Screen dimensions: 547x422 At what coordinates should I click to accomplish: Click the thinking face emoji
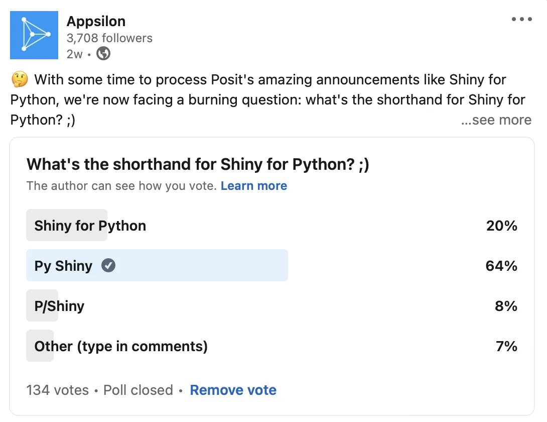[19, 80]
